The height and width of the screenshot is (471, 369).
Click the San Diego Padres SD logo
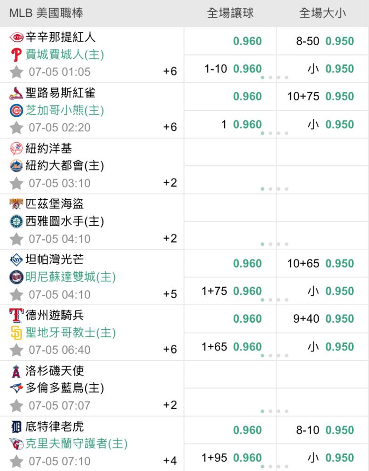(16, 333)
